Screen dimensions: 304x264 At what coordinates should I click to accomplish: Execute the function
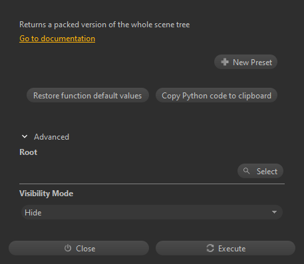226,248
